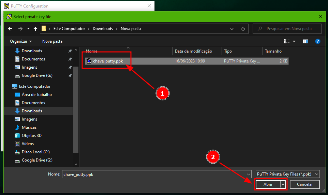The image size is (328, 195).
Task: Close the PuTTY Configuration window
Action: 149,6
